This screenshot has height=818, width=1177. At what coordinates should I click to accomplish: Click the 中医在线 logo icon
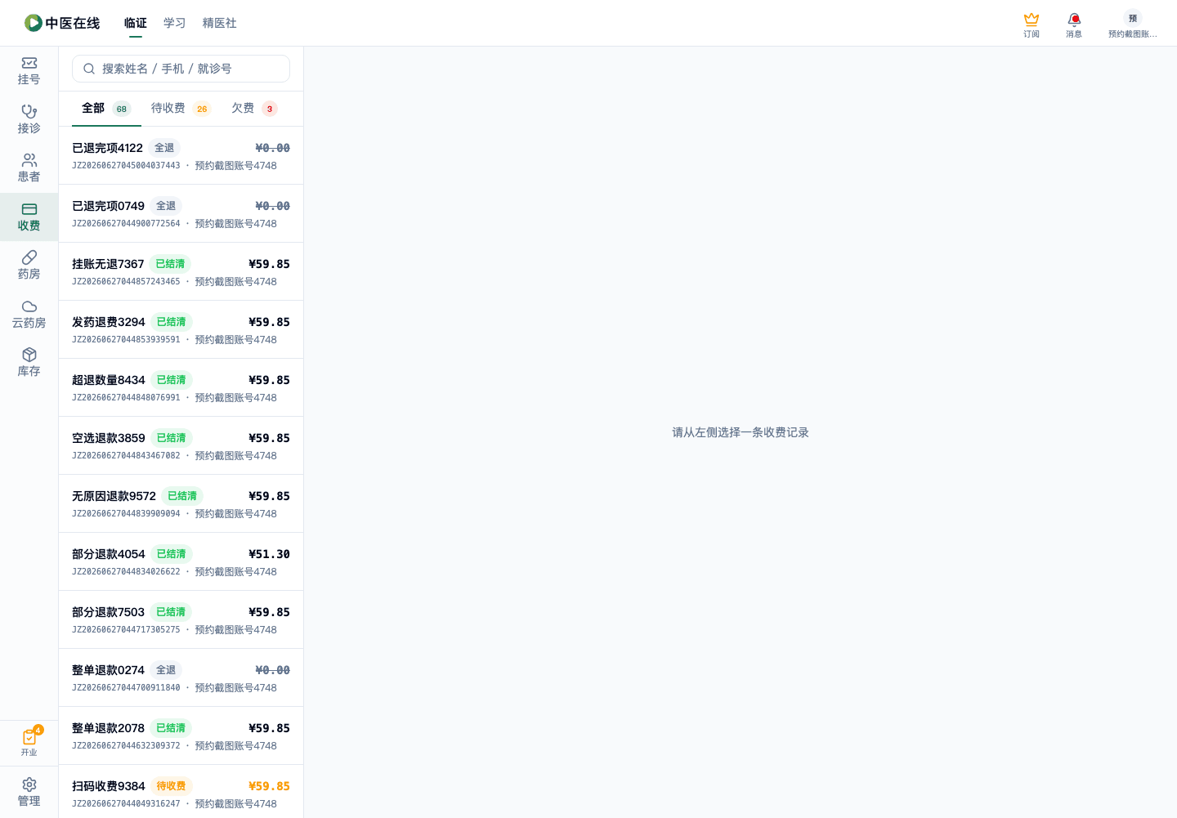point(34,23)
